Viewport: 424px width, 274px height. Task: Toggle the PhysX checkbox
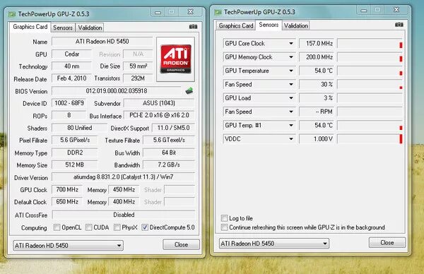click(x=117, y=227)
